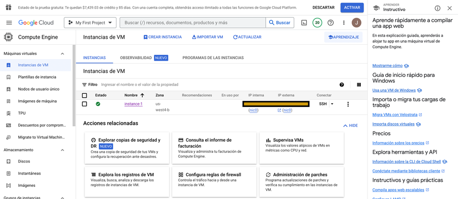Viewport: 458px width, 199px height.
Task: Open Información sobre los precios link
Action: [x=398, y=143]
